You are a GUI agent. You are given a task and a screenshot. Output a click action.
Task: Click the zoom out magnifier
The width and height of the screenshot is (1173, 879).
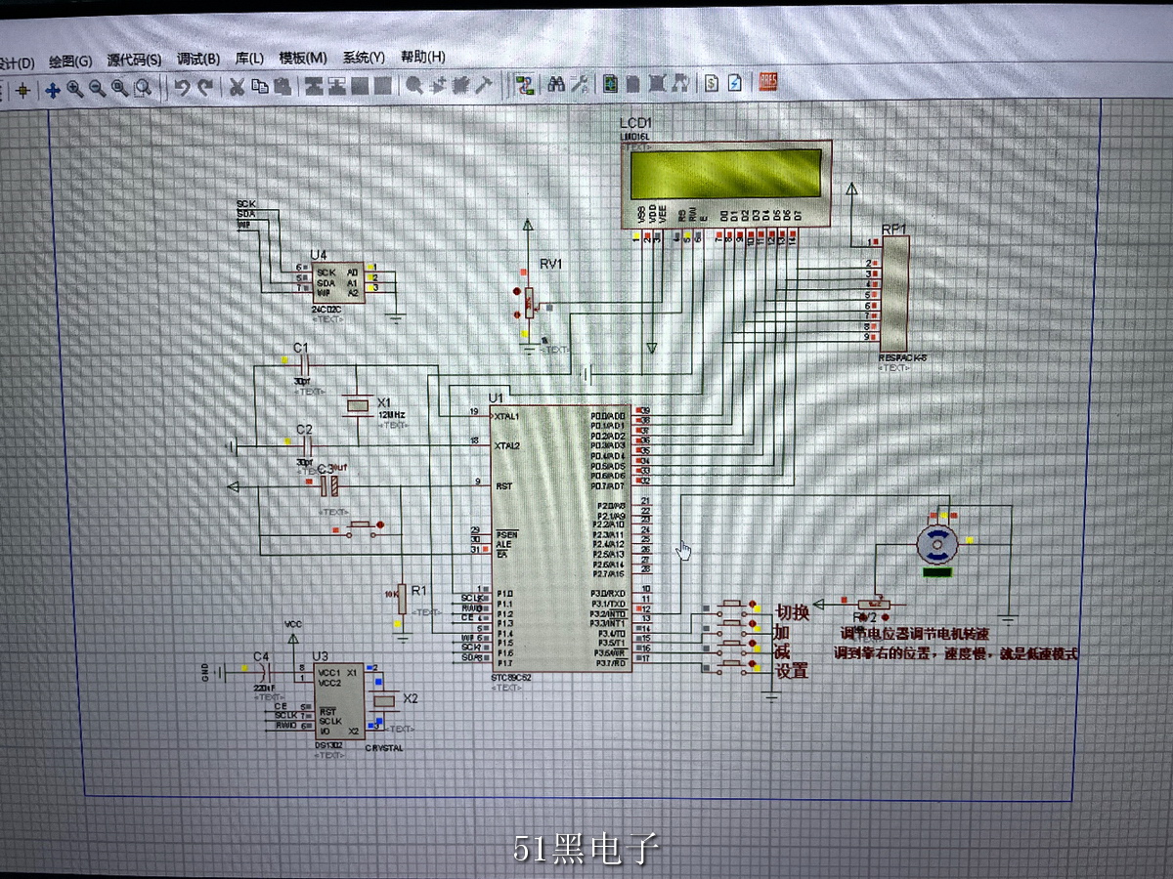tap(97, 88)
